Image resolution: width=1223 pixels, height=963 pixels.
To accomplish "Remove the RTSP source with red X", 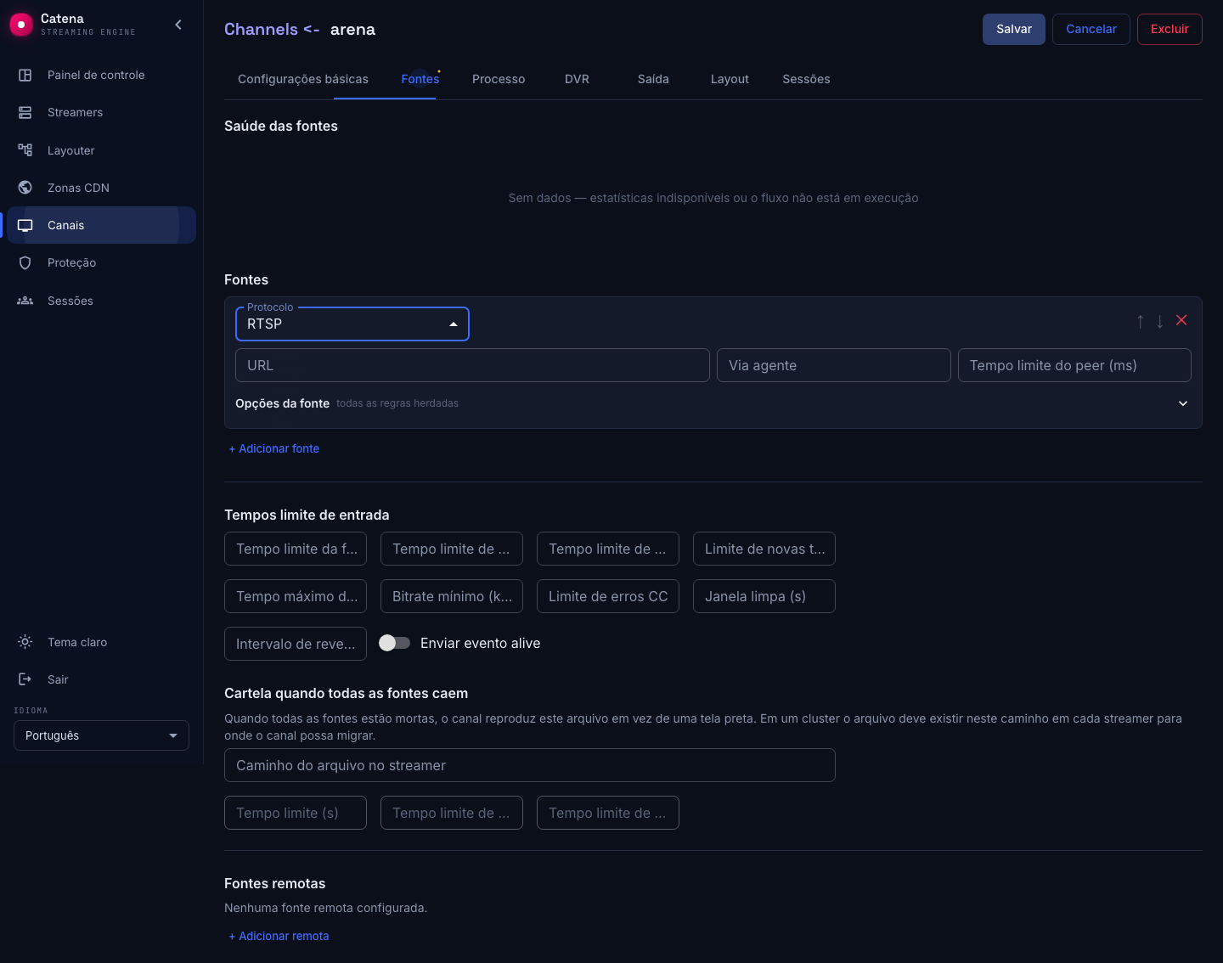I will point(1181,320).
